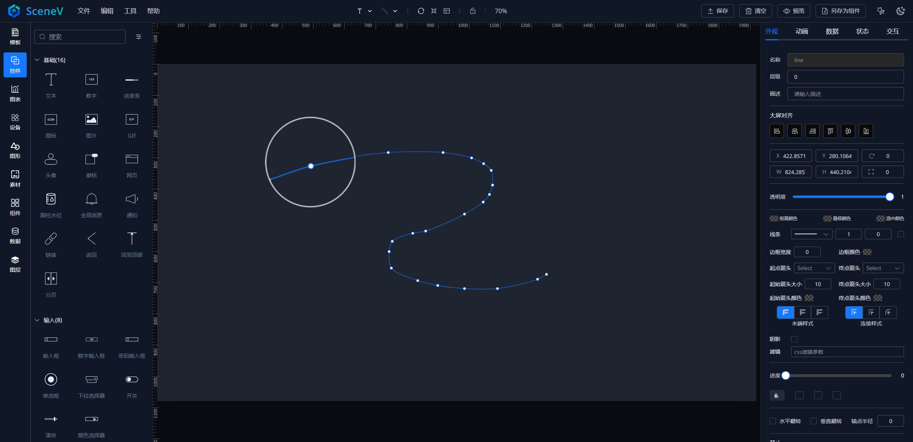The height and width of the screenshot is (442, 913).
Task: Click the 保存 save button
Action: click(718, 11)
